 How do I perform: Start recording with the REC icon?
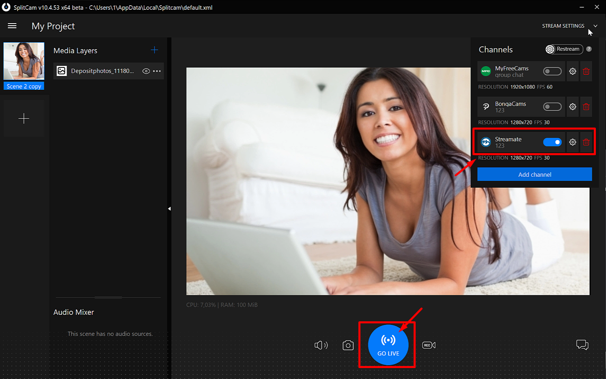pos(429,345)
